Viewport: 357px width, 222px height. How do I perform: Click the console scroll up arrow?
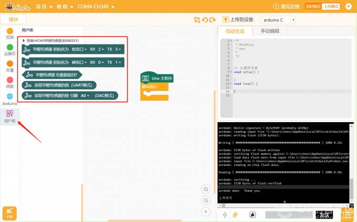click(352, 126)
